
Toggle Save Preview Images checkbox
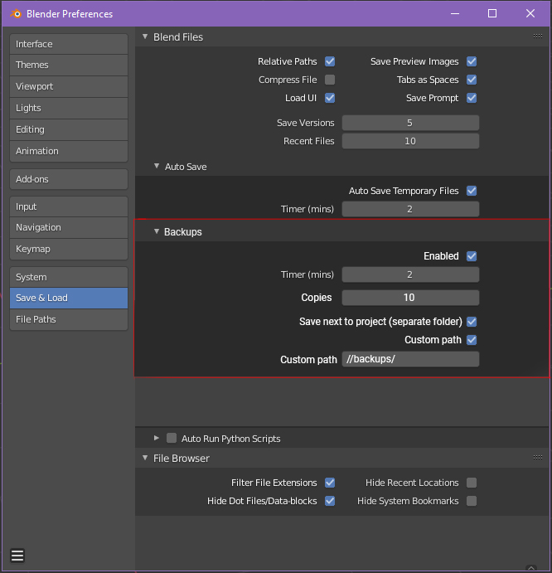tap(472, 61)
